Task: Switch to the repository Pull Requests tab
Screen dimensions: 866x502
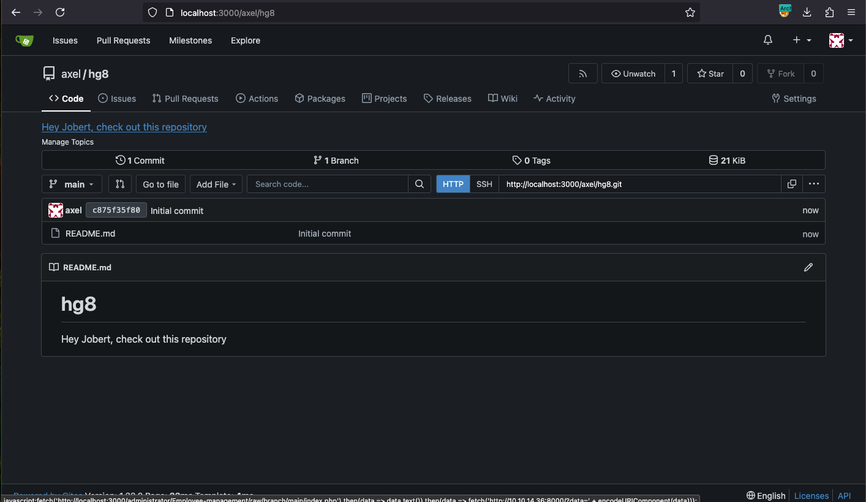Action: (x=186, y=99)
